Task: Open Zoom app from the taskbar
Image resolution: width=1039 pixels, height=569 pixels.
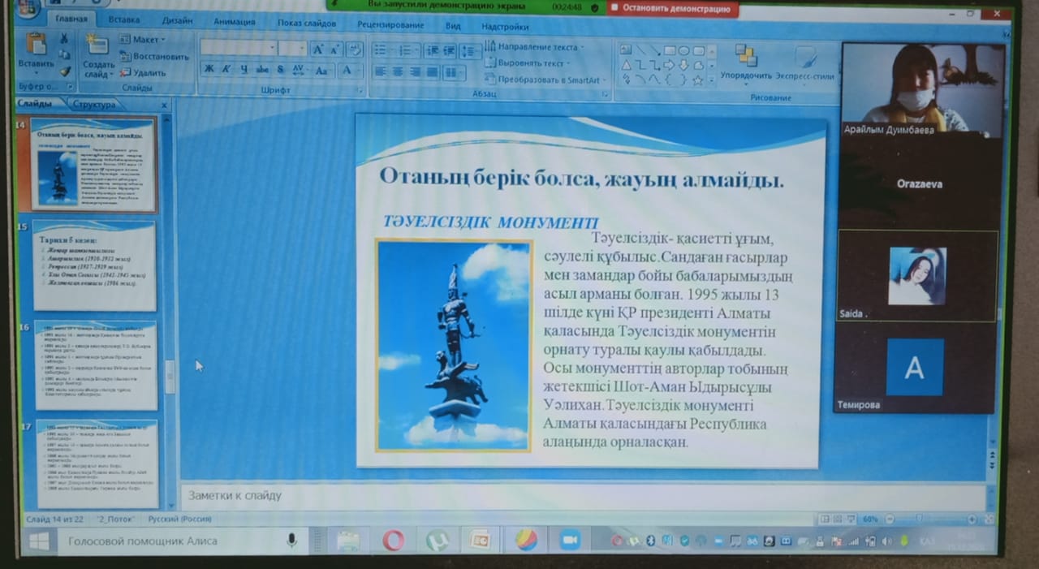Action: [x=570, y=540]
